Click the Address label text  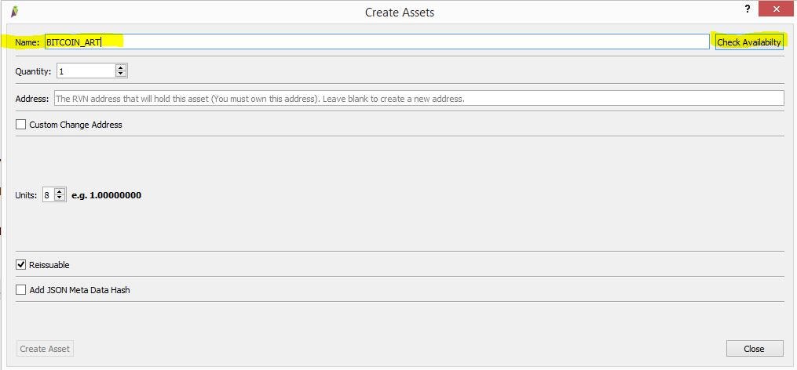(x=32, y=99)
